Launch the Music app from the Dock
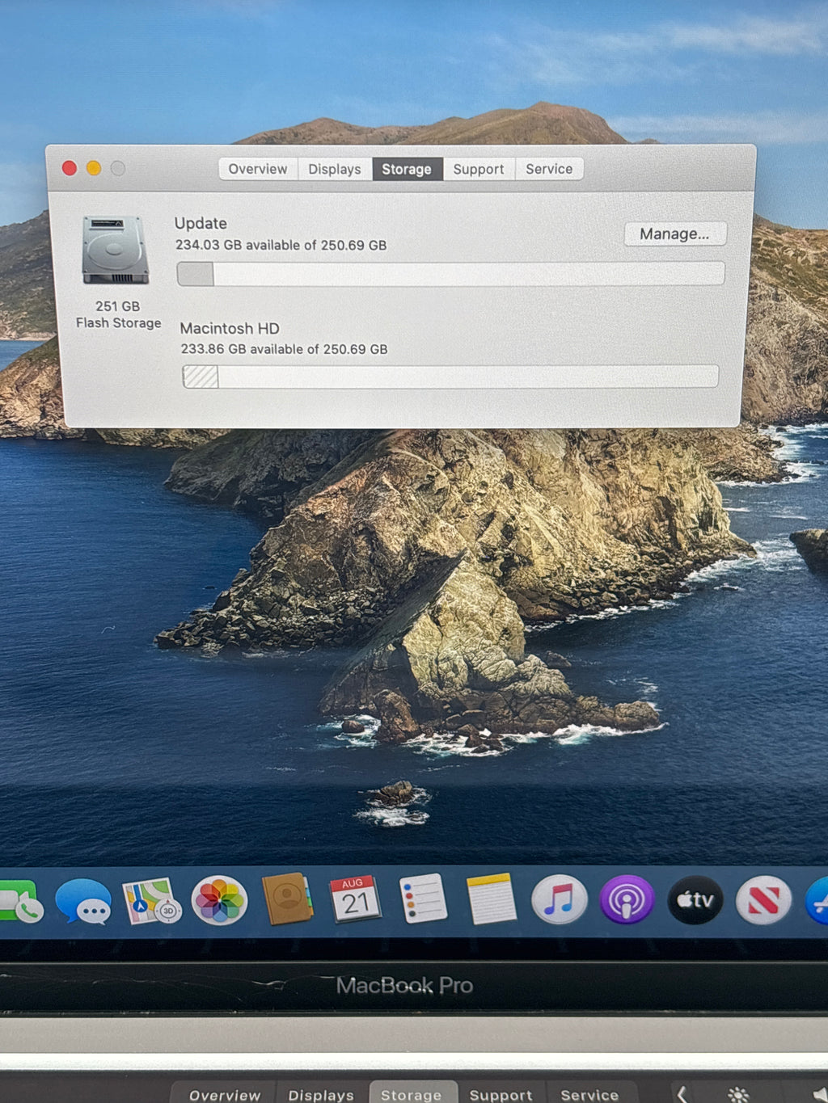The height and width of the screenshot is (1103, 828). (x=559, y=899)
